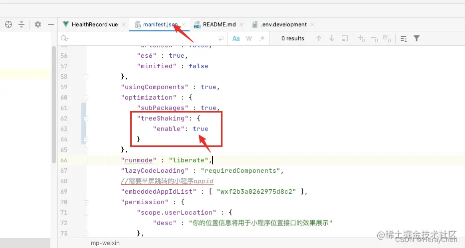Open .env.development tab
465x248 pixels.
pos(284,24)
